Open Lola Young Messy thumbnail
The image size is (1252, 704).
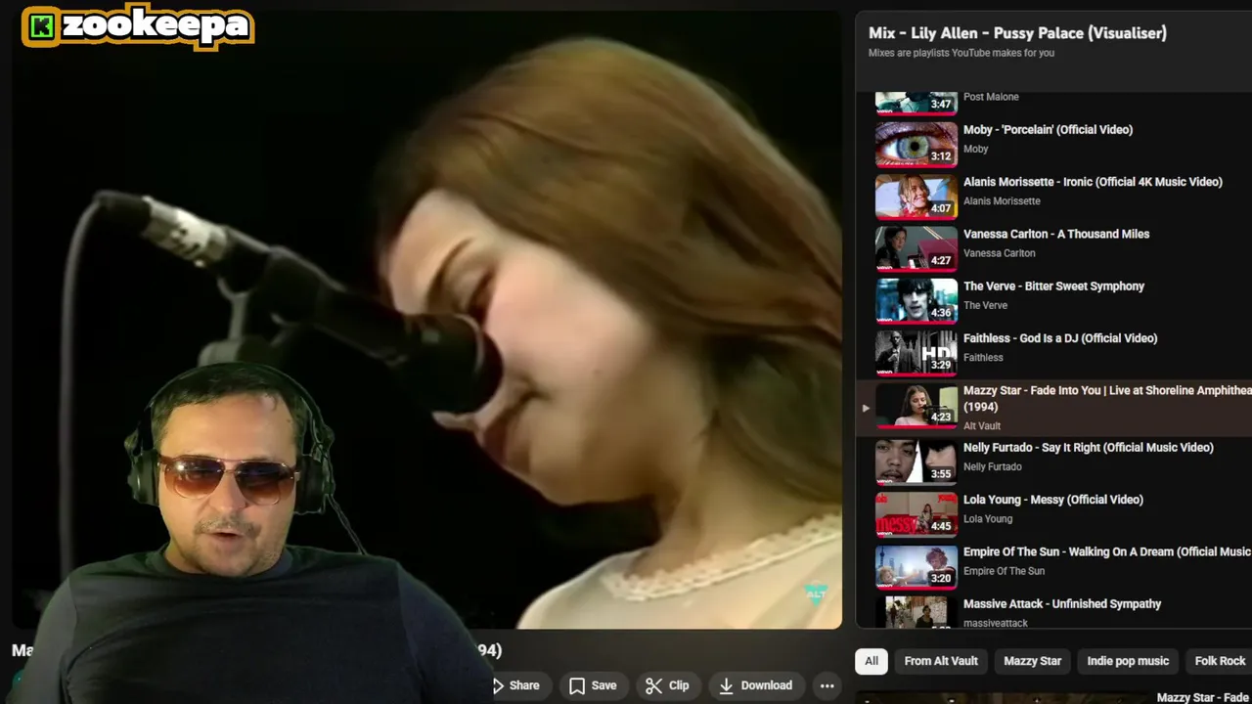tap(917, 514)
